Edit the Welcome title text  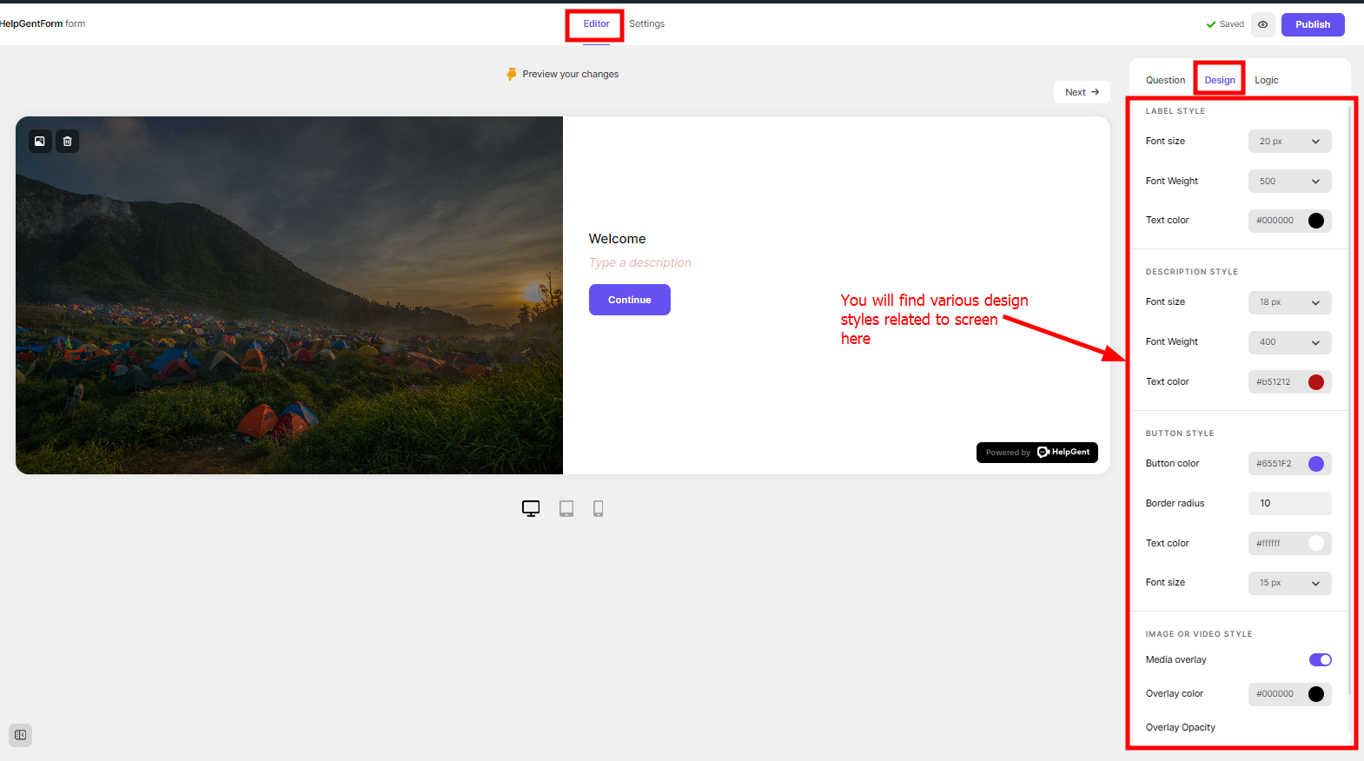(618, 239)
